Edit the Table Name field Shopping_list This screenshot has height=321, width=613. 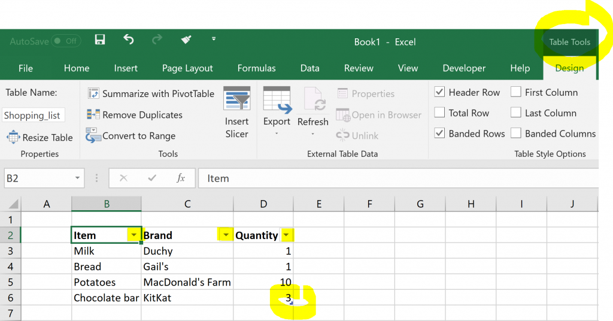coord(34,116)
